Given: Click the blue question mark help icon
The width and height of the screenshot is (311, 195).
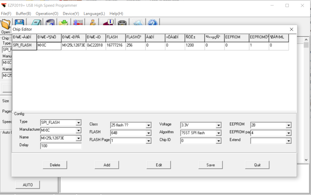Looking at the screenshot, I should [152, 23].
